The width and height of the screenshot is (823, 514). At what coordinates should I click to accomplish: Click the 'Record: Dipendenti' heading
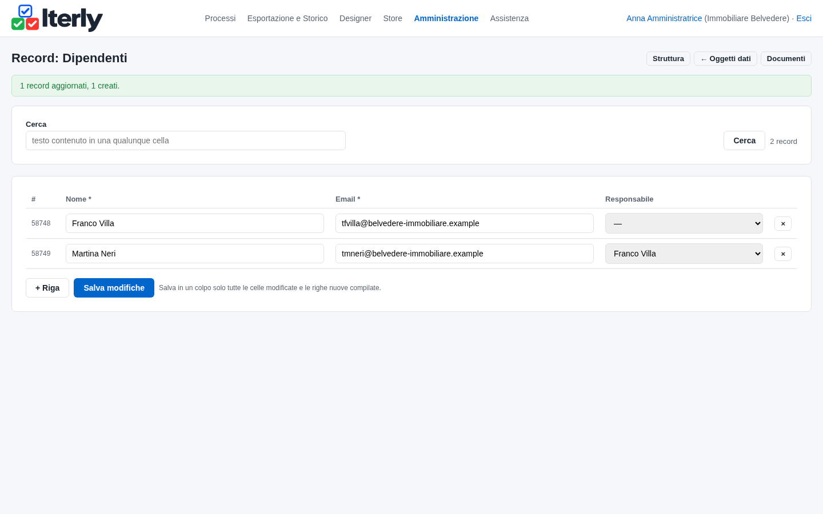[x=69, y=58]
